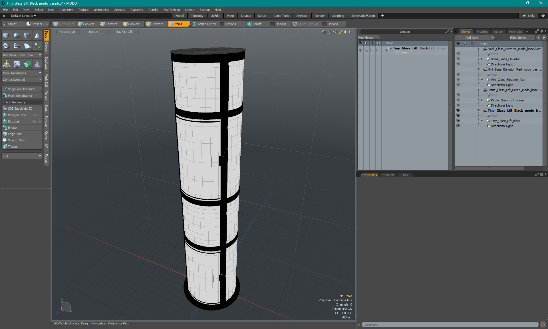Switch to the Channels tab
This screenshot has height=329, width=548.
388,175
